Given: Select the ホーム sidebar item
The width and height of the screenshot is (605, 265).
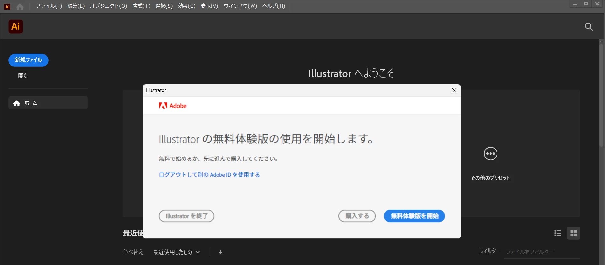Looking at the screenshot, I should tap(48, 103).
